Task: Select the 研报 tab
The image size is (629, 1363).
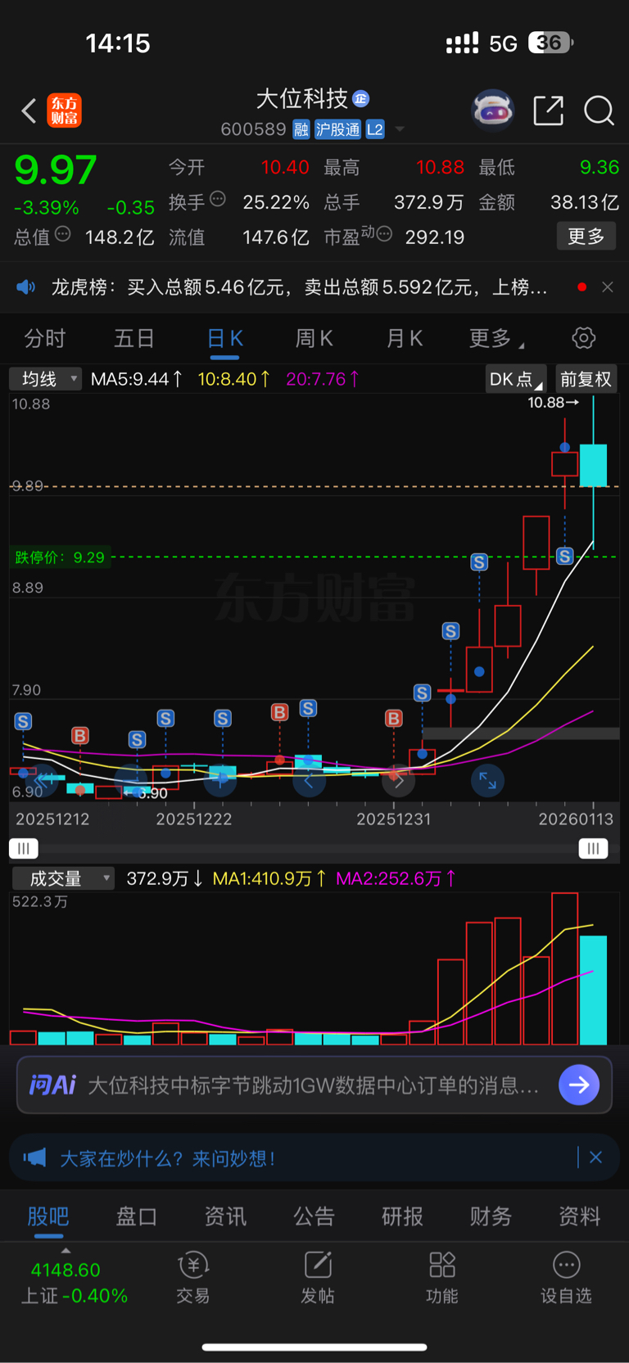Action: pyautogui.click(x=402, y=1216)
